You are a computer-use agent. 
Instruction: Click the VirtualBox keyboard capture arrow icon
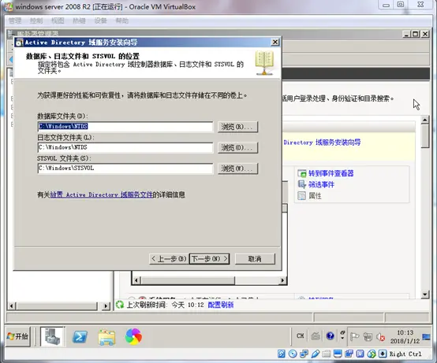pyautogui.click(x=383, y=354)
